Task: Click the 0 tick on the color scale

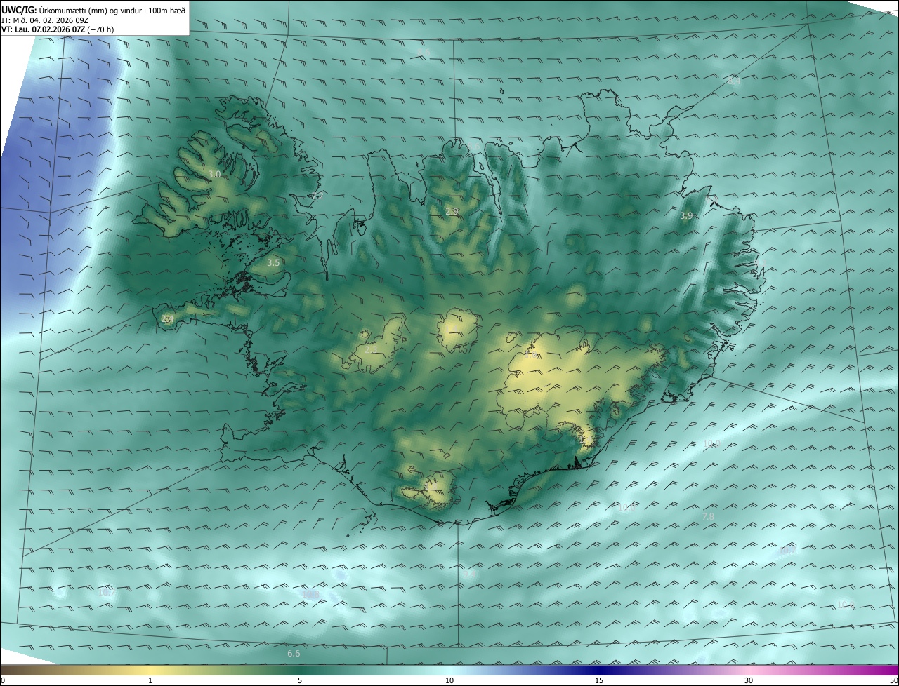Action: click(x=2, y=680)
